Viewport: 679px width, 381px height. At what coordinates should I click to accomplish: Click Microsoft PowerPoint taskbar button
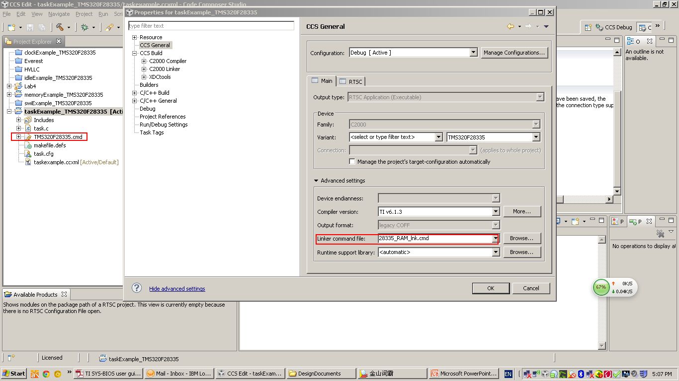coord(464,374)
